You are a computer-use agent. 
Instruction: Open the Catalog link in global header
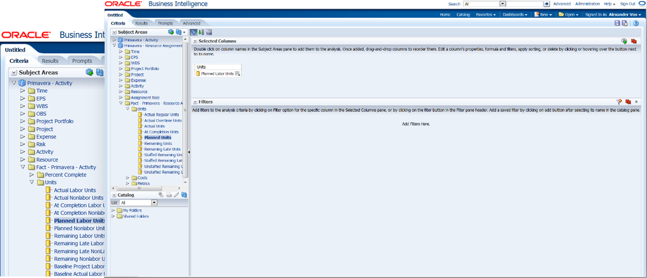[x=463, y=15]
